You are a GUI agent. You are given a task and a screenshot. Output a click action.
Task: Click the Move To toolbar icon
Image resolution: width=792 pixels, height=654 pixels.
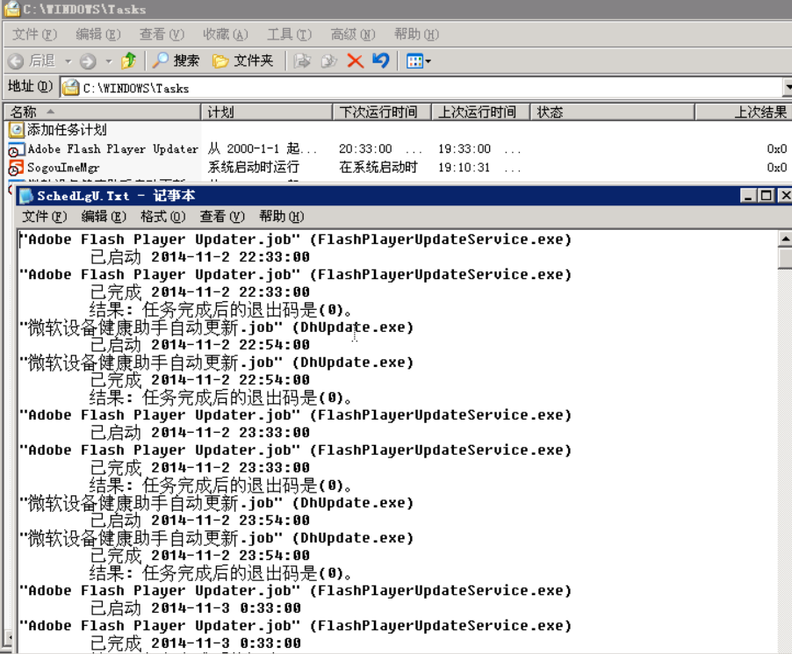pos(302,61)
